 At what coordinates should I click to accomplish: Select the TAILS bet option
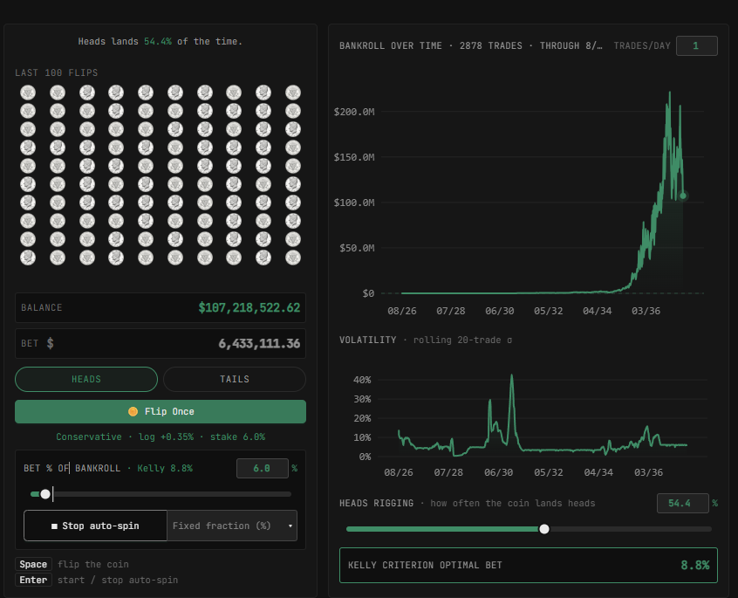235,379
